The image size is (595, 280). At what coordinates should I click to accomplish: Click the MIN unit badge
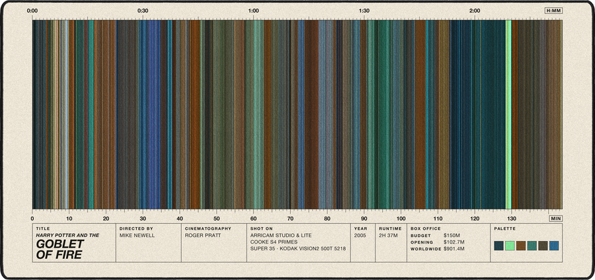click(555, 218)
